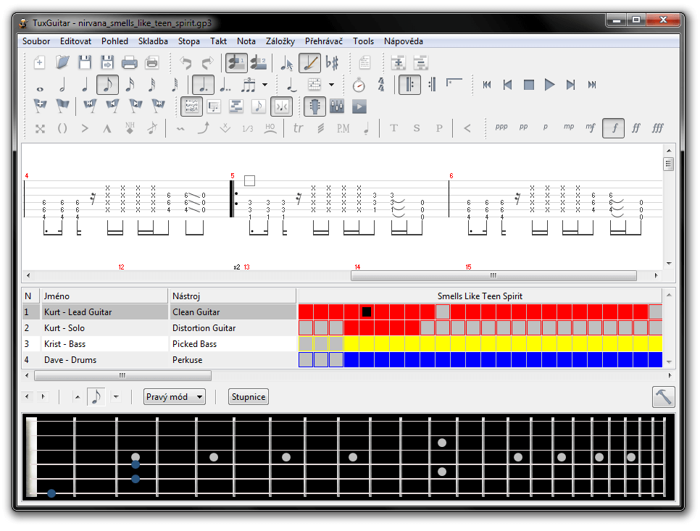Go to the next measure
This screenshot has height=531, width=700.
click(570, 85)
